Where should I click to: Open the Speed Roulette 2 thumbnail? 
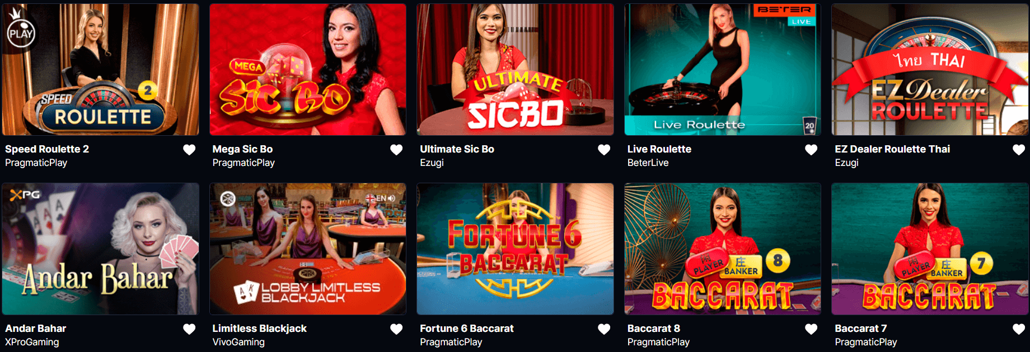coord(101,69)
